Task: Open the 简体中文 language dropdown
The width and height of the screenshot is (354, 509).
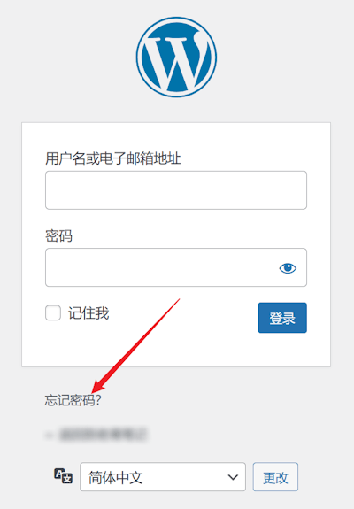Action: pos(163,477)
